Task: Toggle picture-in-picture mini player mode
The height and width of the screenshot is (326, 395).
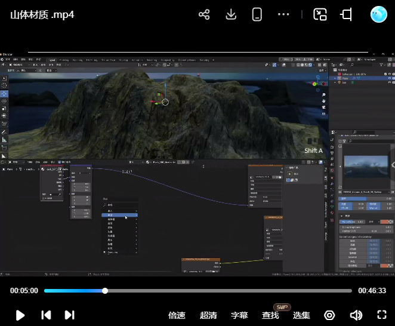Action: 320,14
